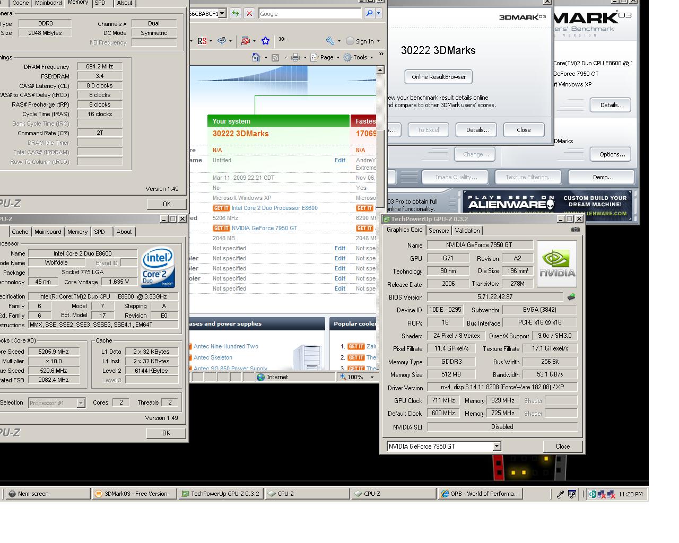Open GPU selection dropdown in GPU-Z
Viewport: 679px width, 543px height.
(497, 446)
